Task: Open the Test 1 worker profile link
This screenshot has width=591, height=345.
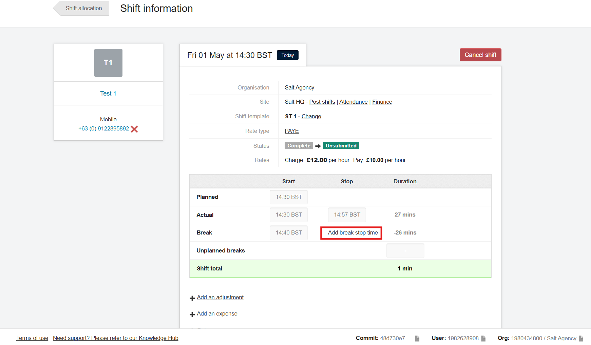Action: pyautogui.click(x=108, y=94)
